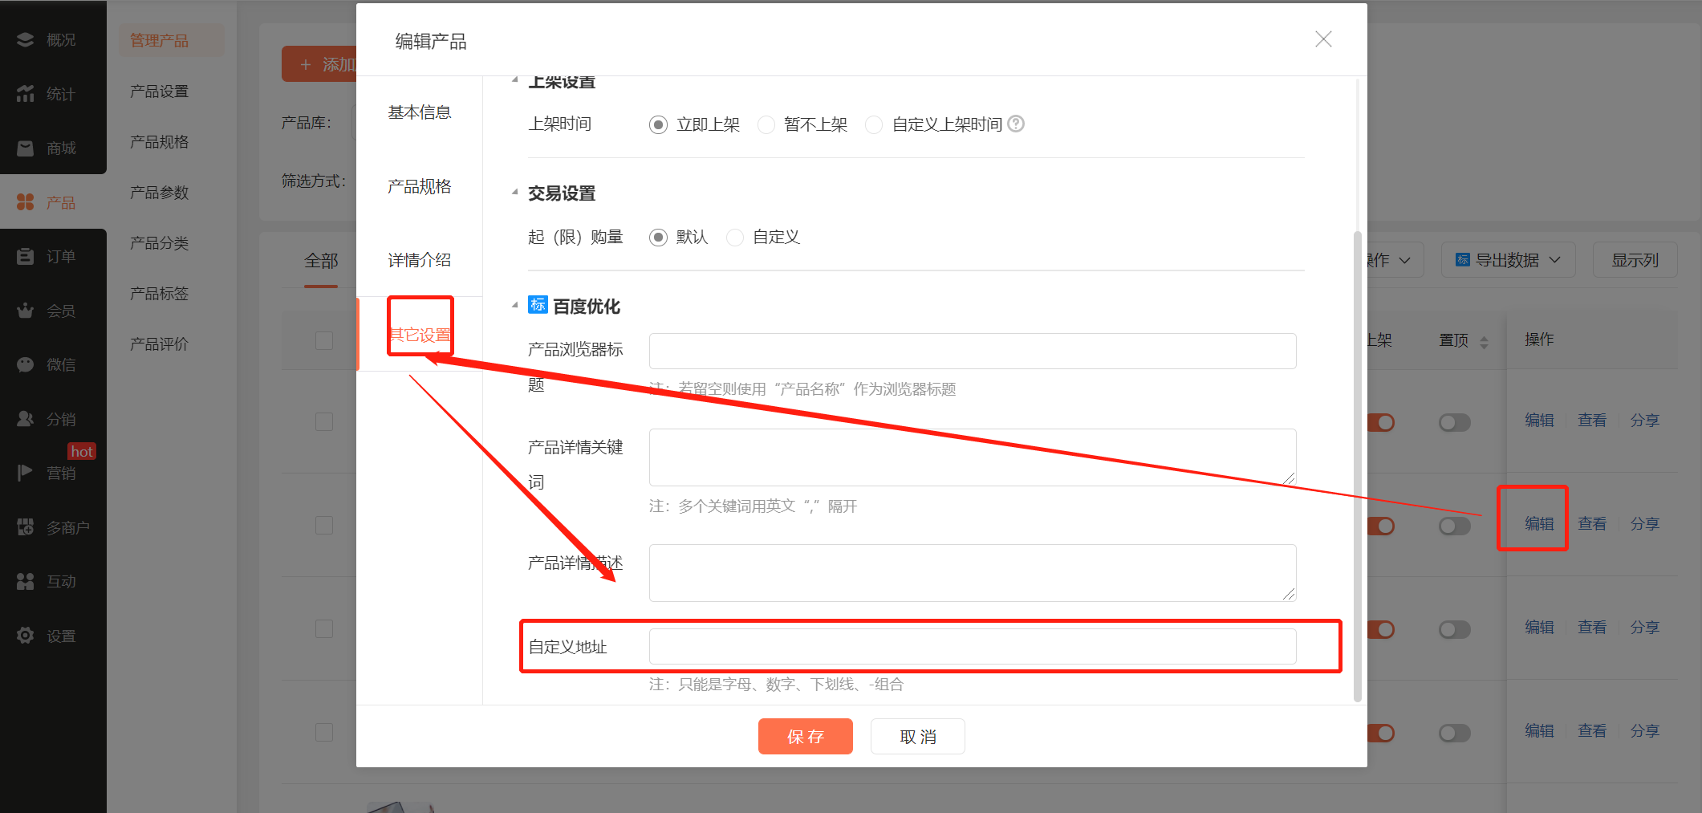The width and height of the screenshot is (1702, 813).
Task: Click 编辑 link in fourth product row
Action: point(1539,730)
